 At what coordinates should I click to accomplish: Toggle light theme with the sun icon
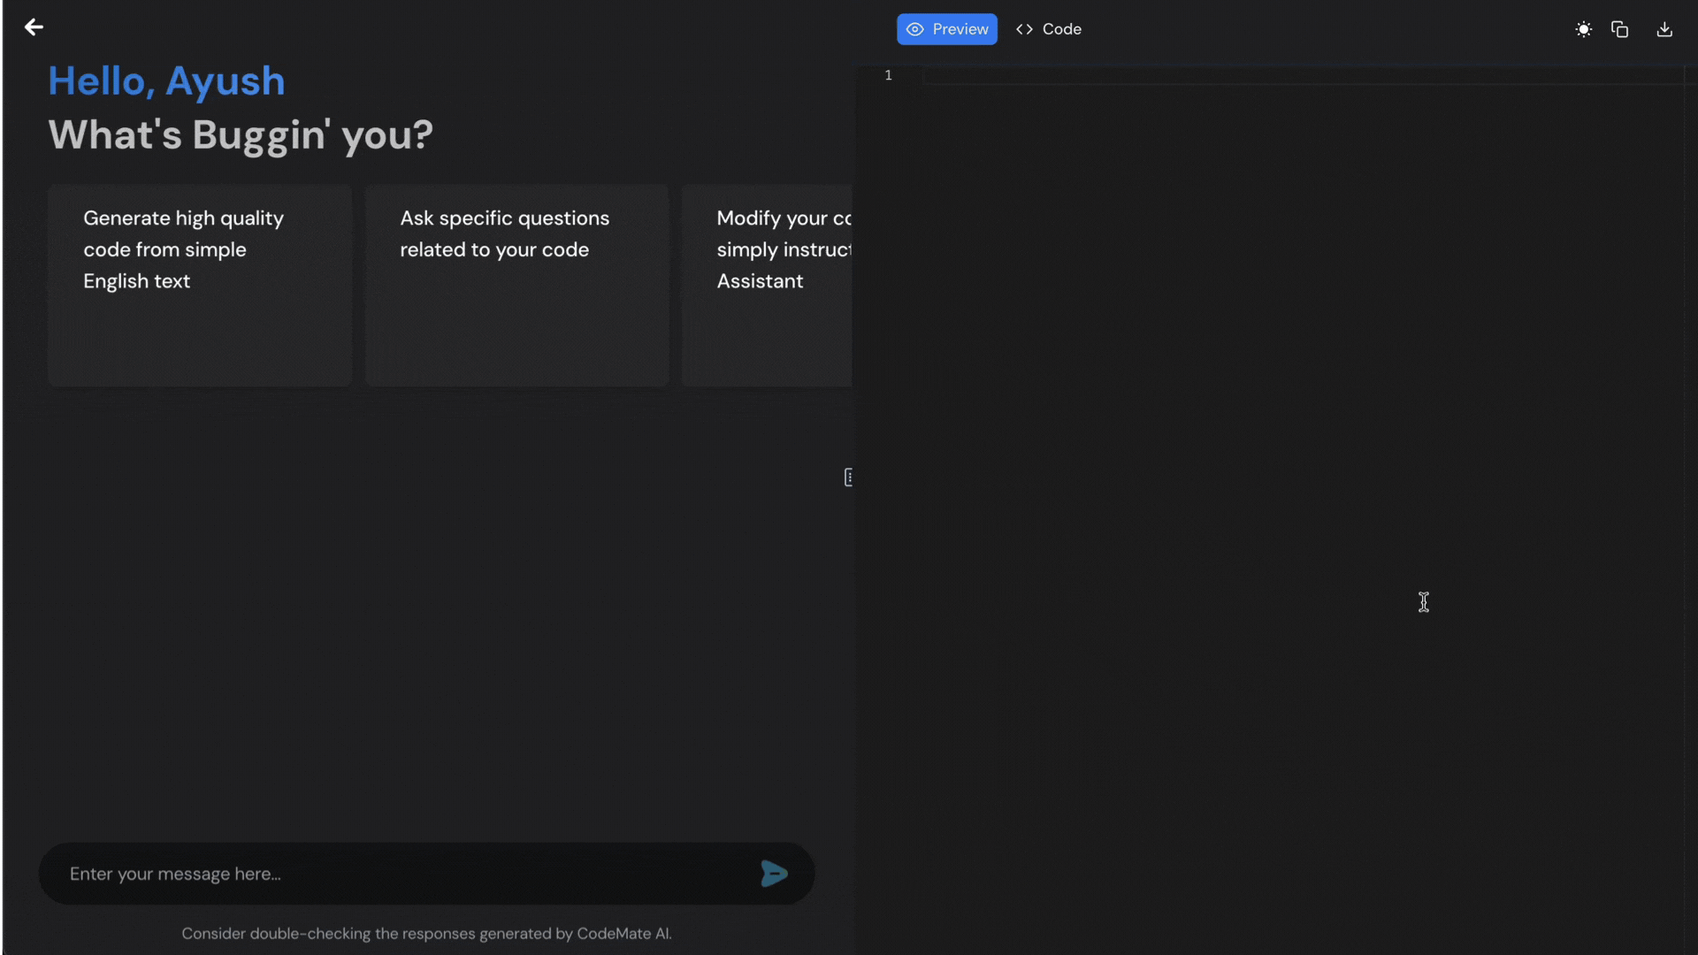pos(1583,29)
